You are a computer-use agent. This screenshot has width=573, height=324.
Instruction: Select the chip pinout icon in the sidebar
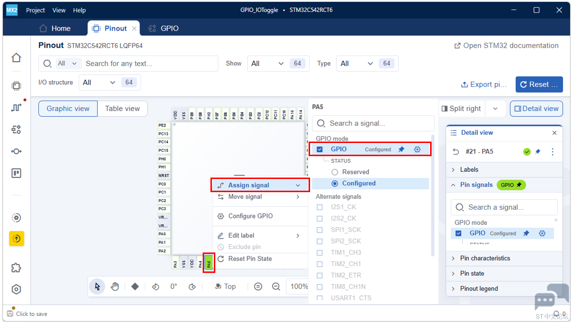pos(17,86)
